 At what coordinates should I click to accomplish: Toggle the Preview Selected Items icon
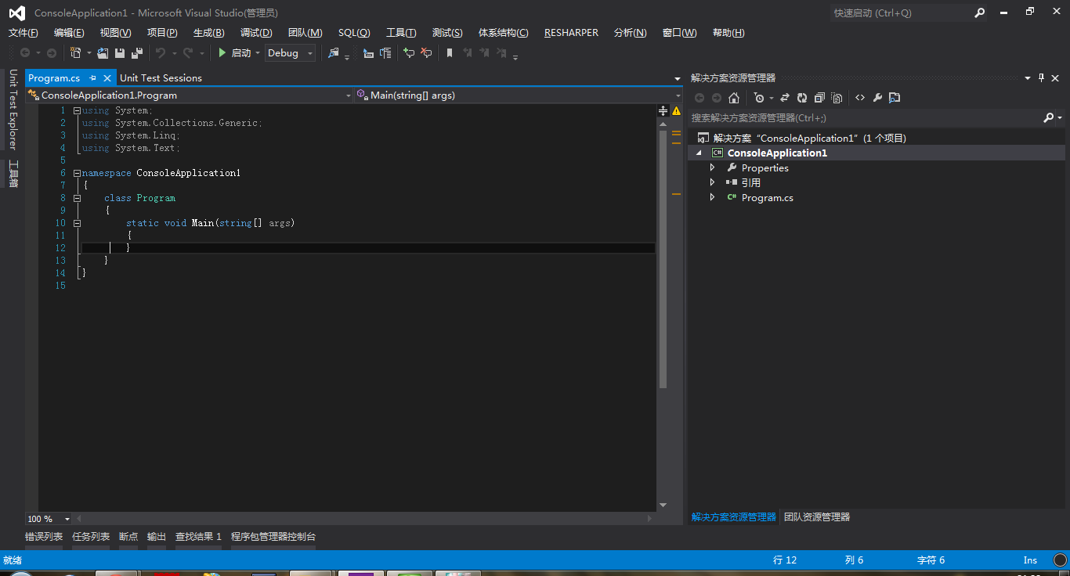895,98
